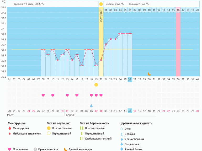Click the yellow positive ovulation test marker on cycle day 19

pos(96,85)
